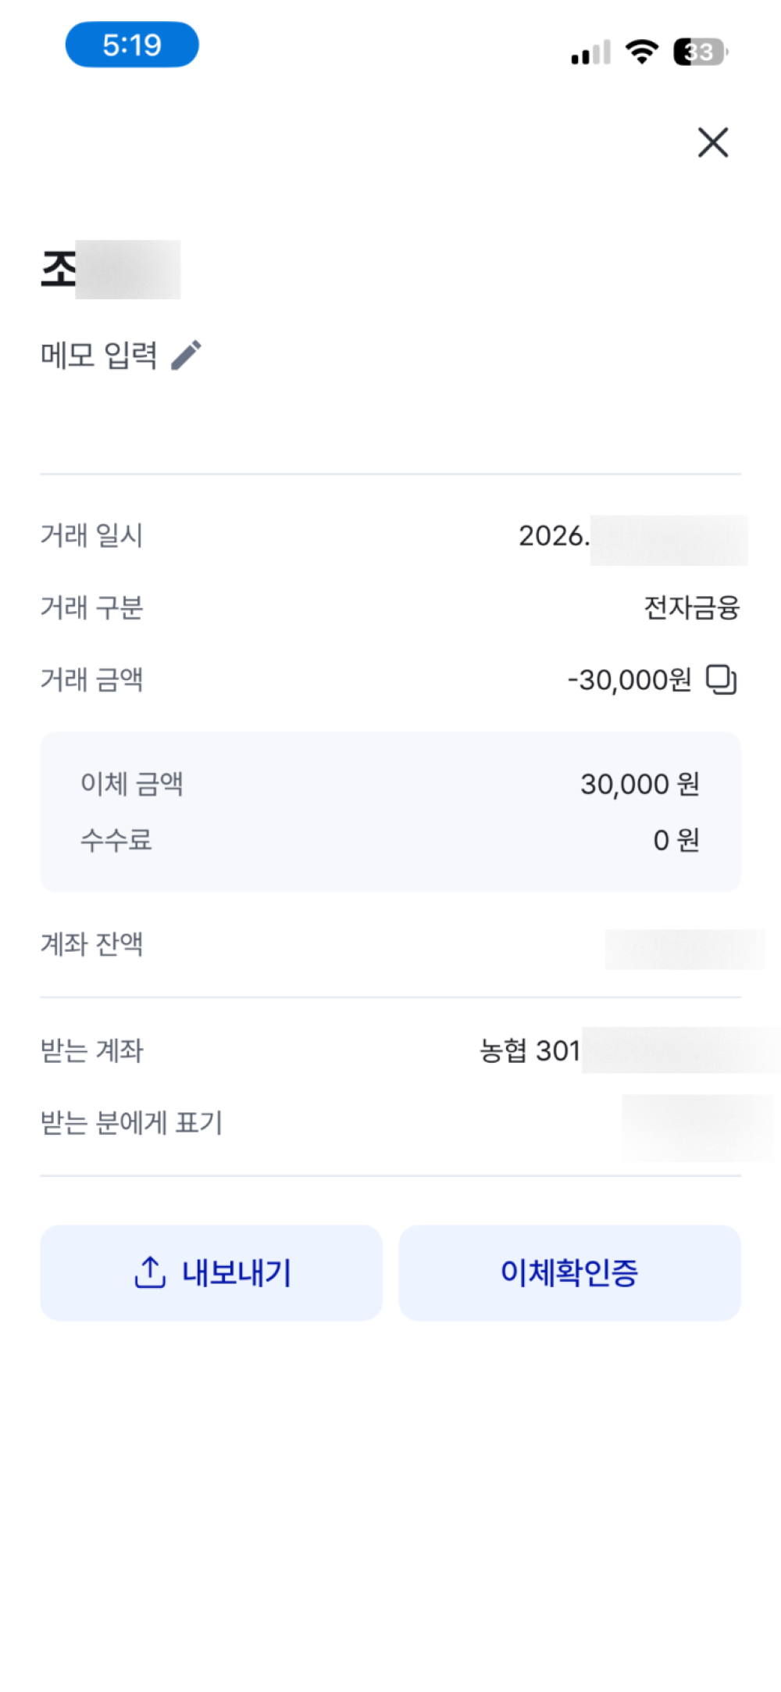781x1692 pixels.
Task: Tap the Wi-Fi status icon
Action: [641, 52]
